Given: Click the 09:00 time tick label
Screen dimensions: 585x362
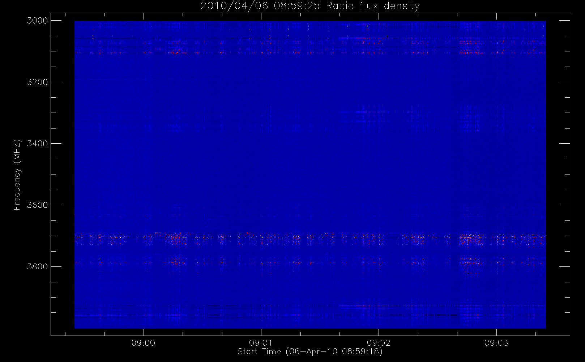Looking at the screenshot, I should [x=144, y=343].
